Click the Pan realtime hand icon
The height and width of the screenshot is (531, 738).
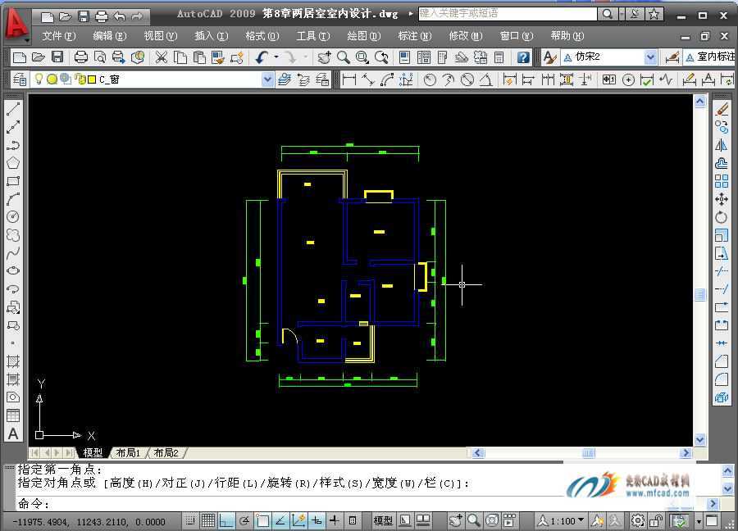324,57
